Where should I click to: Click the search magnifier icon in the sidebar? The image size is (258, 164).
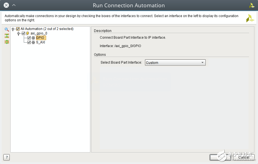7,29
